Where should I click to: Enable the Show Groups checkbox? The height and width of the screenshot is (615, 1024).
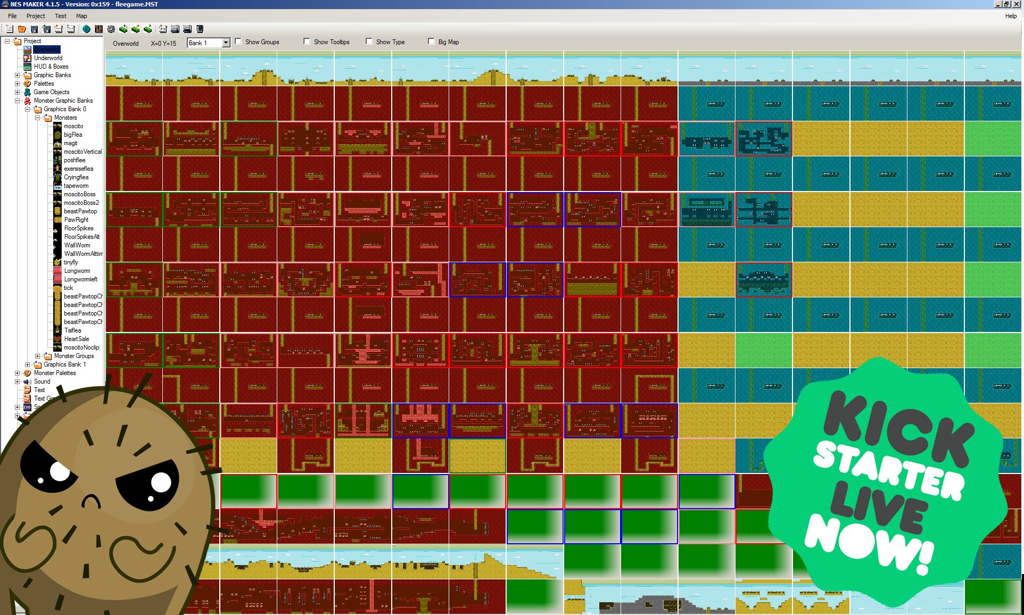[x=238, y=41]
